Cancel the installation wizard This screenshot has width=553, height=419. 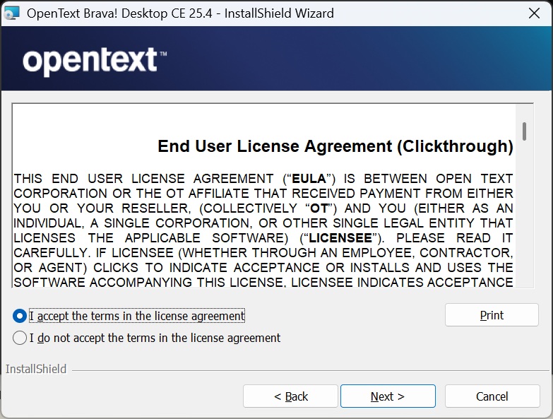pyautogui.click(x=492, y=396)
